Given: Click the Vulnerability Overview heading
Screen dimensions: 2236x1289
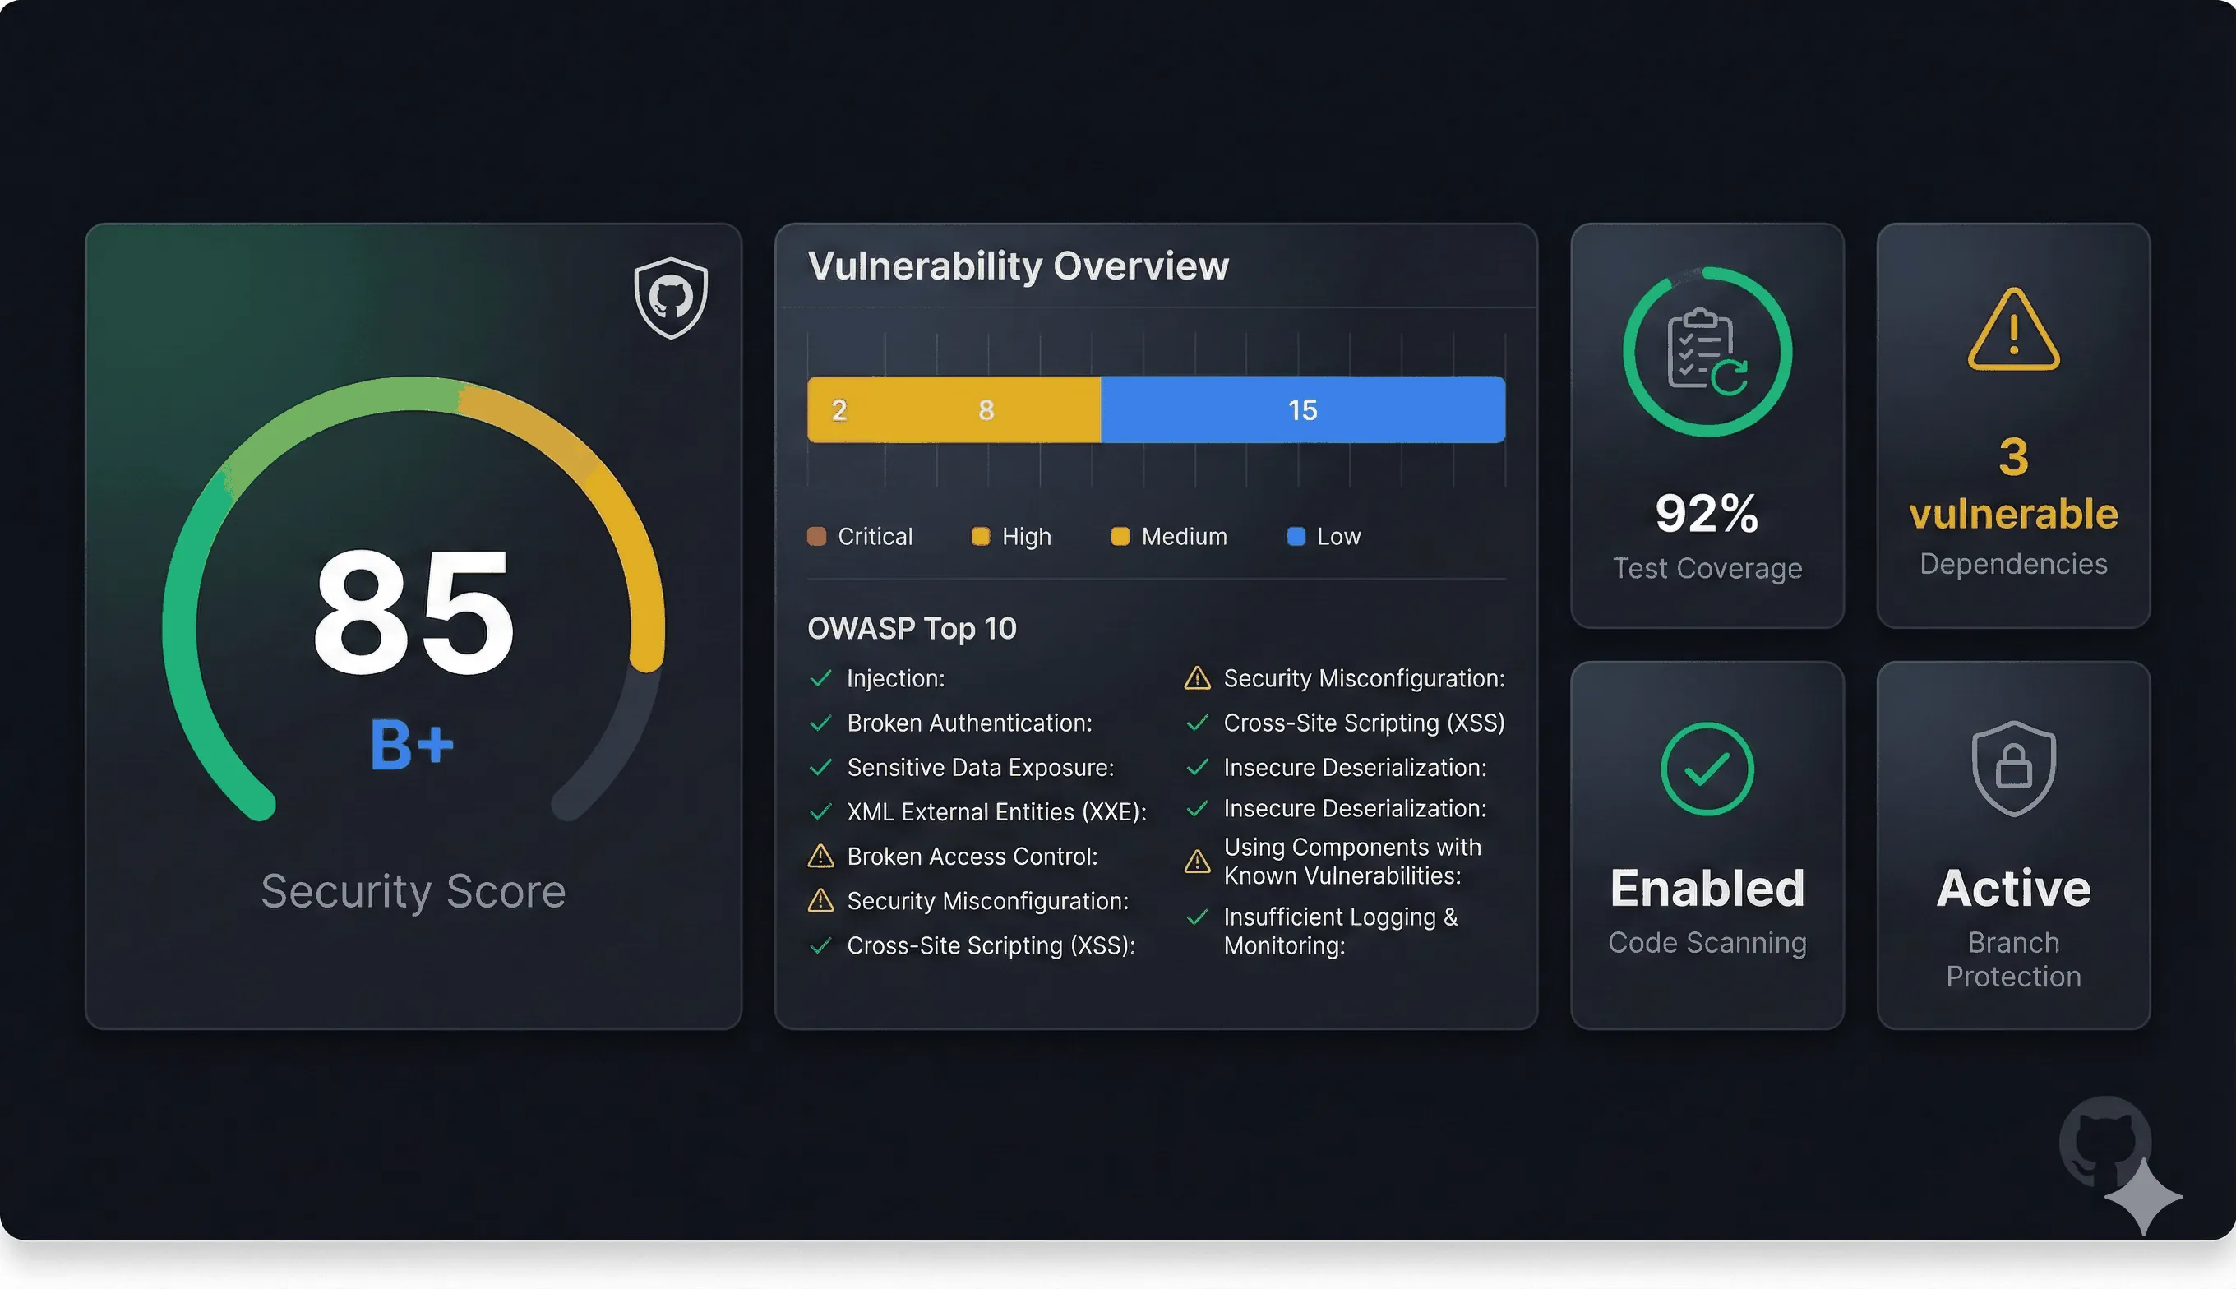Looking at the screenshot, I should pos(1018,266).
